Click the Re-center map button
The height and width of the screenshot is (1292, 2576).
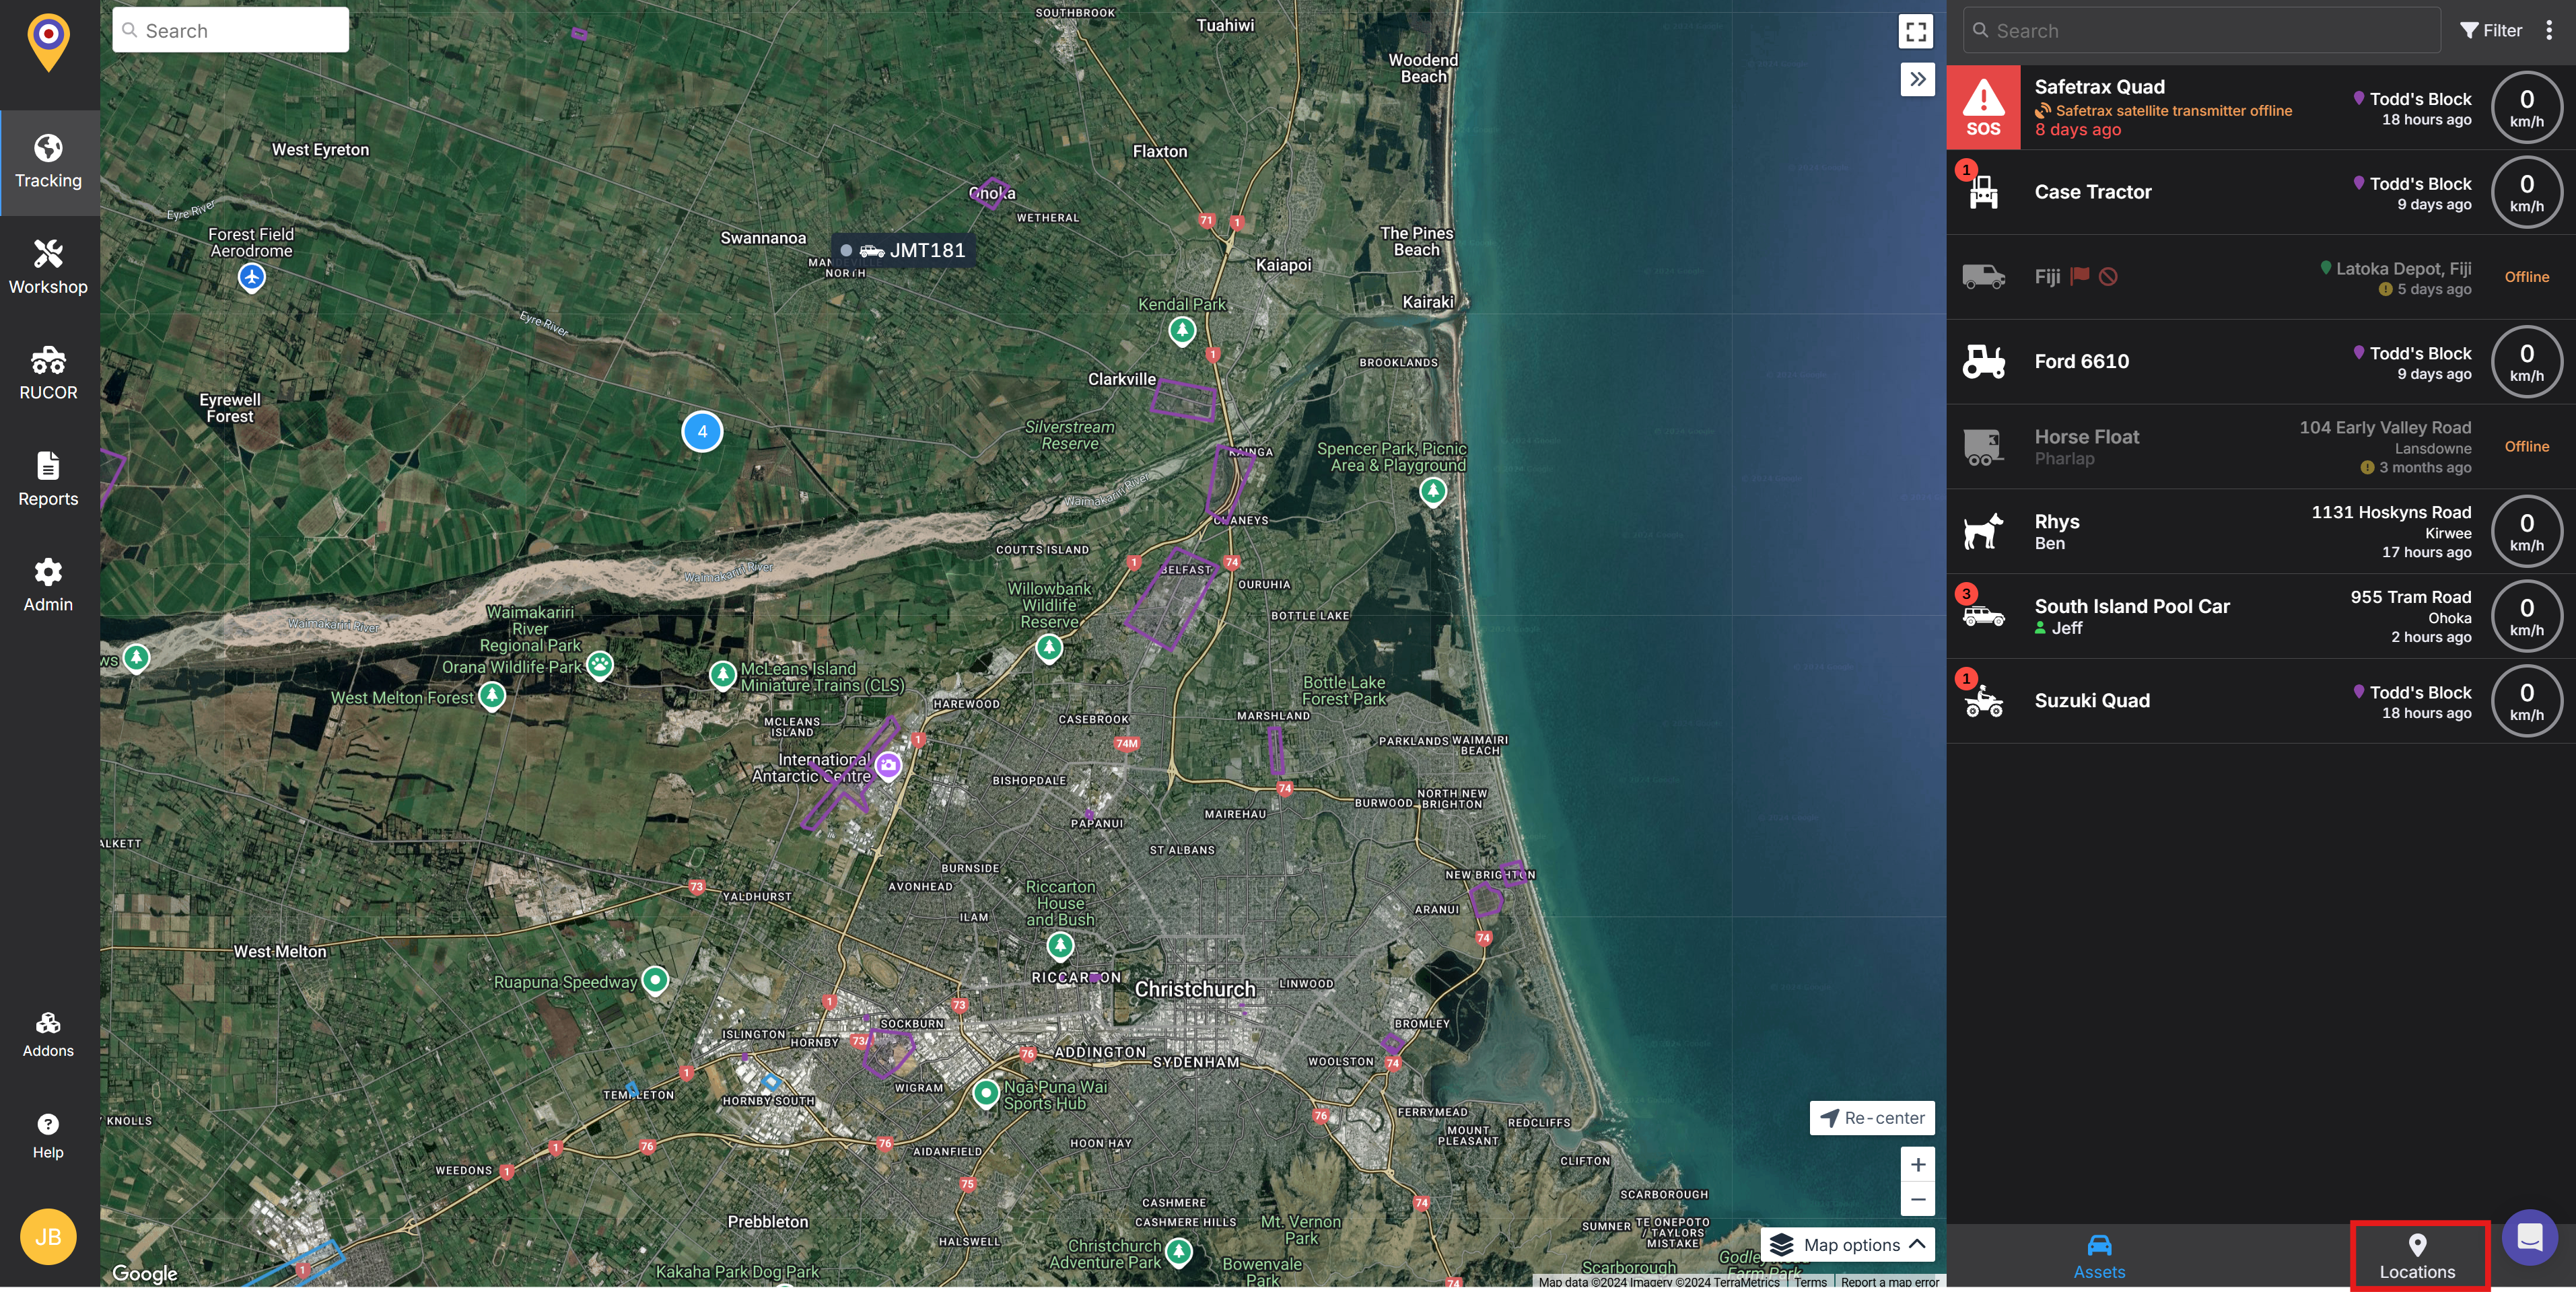click(1872, 1118)
